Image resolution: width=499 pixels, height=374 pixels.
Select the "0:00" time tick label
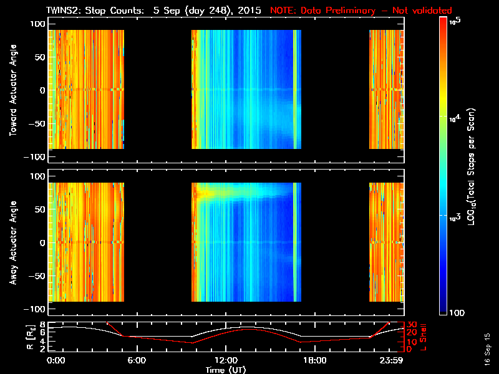pyautogui.click(x=57, y=361)
